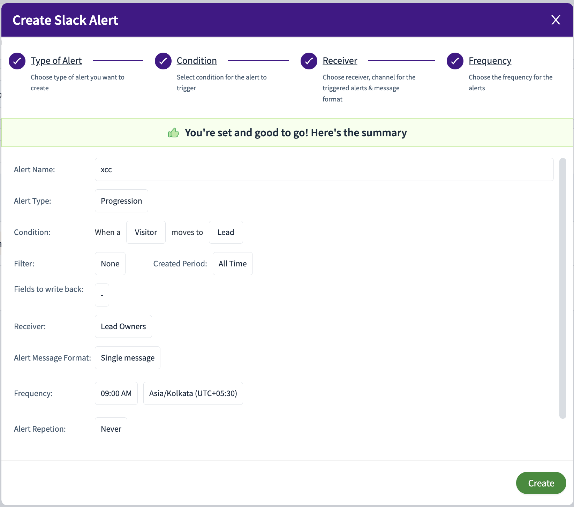Click the Frequency label in the summary
This screenshot has width=574, height=507.
coord(33,393)
